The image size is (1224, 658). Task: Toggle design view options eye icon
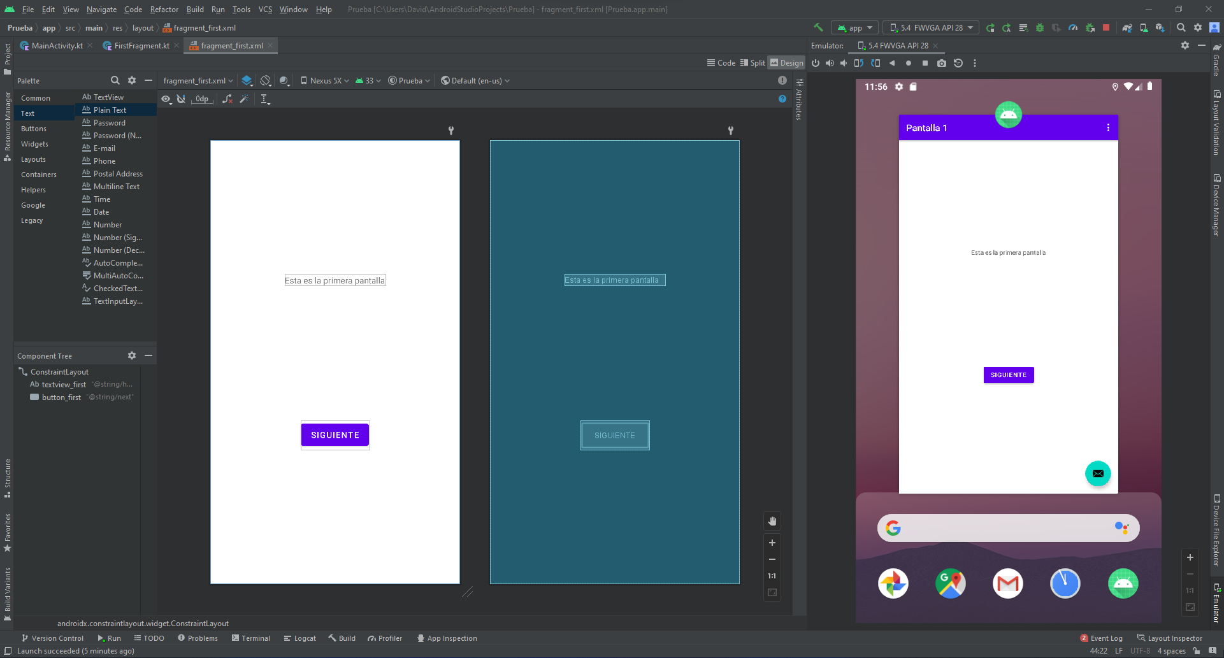166,99
